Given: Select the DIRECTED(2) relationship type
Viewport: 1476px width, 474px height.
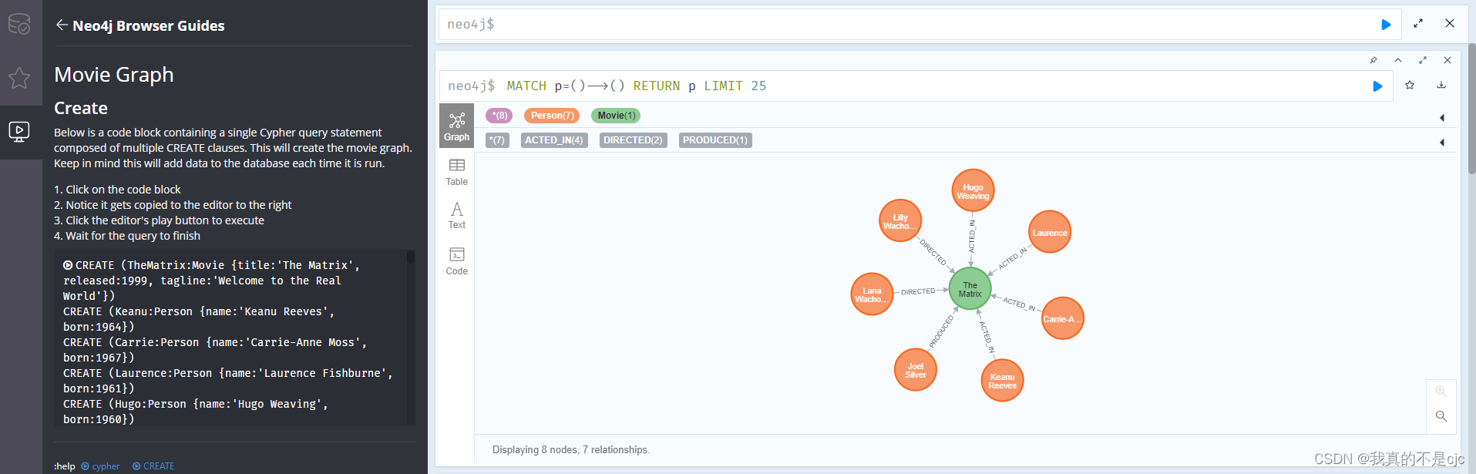Looking at the screenshot, I should (x=633, y=140).
